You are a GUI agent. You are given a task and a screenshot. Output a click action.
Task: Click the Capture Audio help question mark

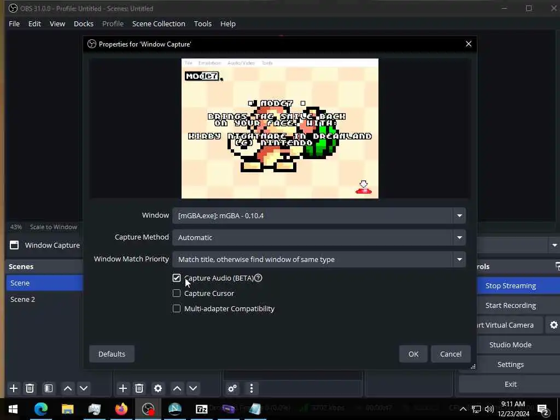tap(258, 278)
